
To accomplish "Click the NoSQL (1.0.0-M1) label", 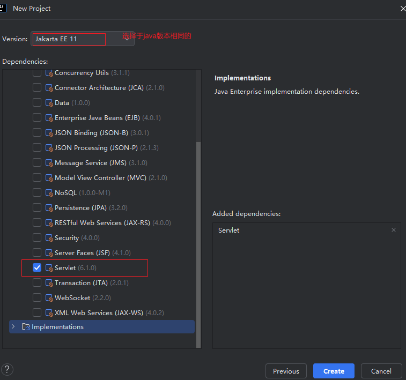I will coord(83,193).
